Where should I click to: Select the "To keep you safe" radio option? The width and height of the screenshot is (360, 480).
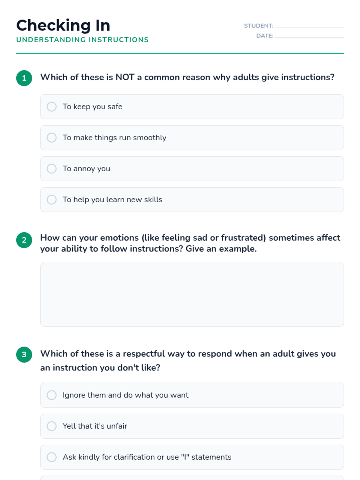tap(192, 106)
